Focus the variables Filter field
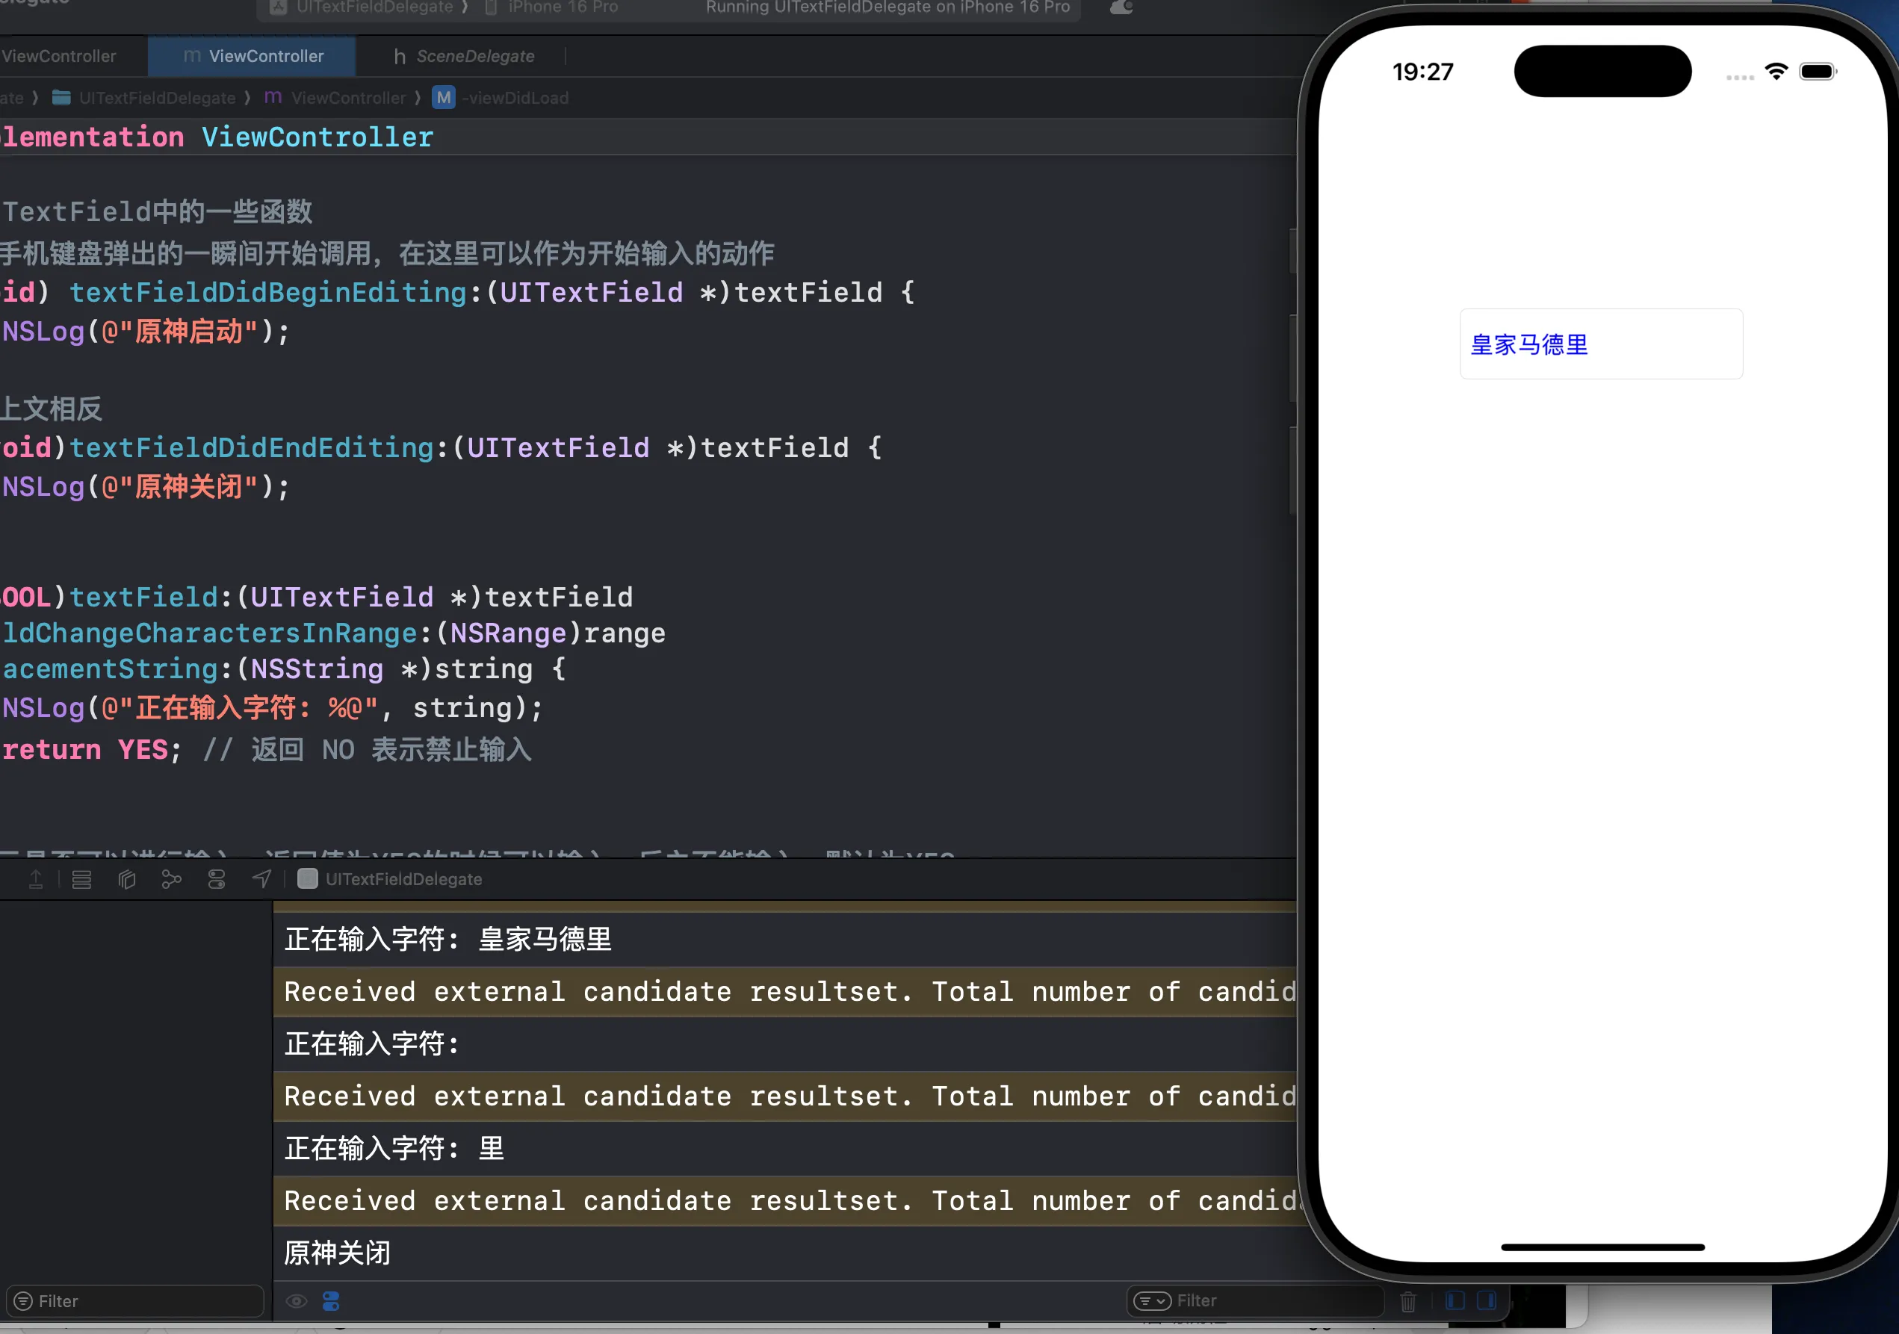Image resolution: width=1899 pixels, height=1334 pixels. click(x=134, y=1301)
